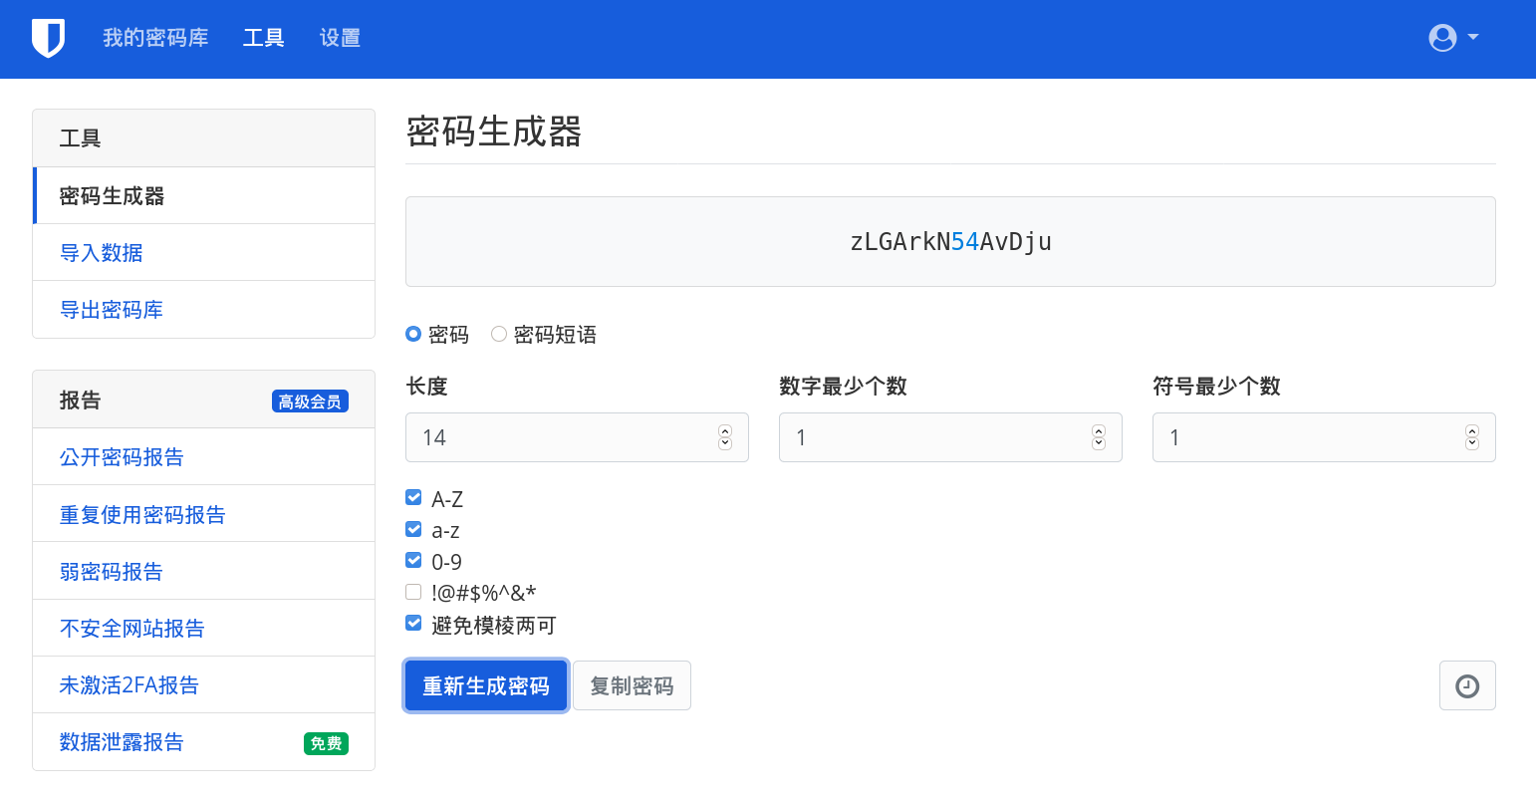Viewport: 1536px width, 803px height.
Task: Select the 密码短语 radio option
Action: click(499, 335)
